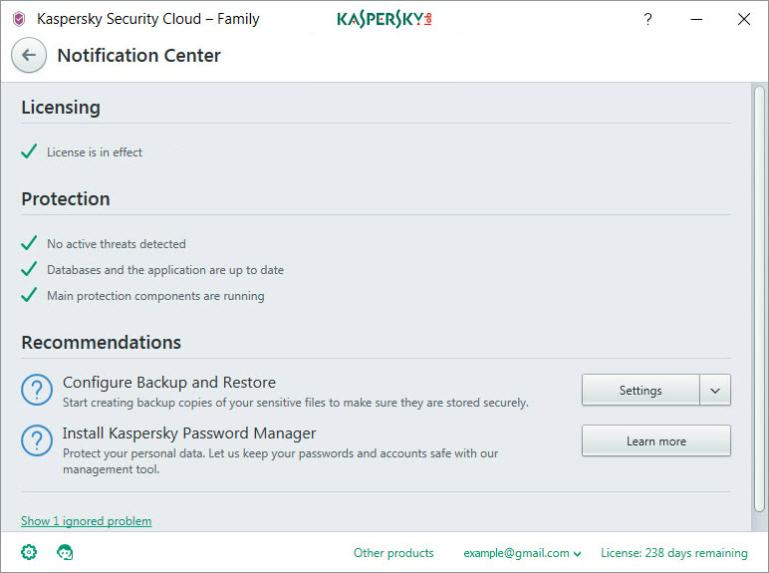Click the checkmark next to No active threats detected

(29, 243)
